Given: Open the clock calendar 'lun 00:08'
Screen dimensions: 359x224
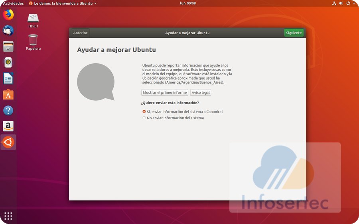Looking at the screenshot, I should click(x=187, y=3).
